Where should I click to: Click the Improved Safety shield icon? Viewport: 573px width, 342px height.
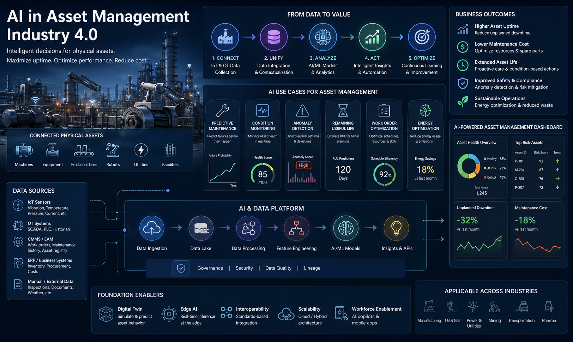[463, 84]
